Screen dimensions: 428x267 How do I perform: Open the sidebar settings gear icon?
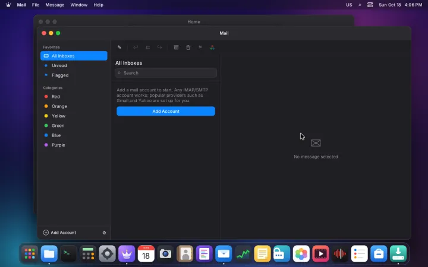(104, 233)
